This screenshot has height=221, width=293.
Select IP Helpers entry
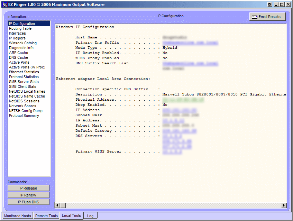[29, 38]
